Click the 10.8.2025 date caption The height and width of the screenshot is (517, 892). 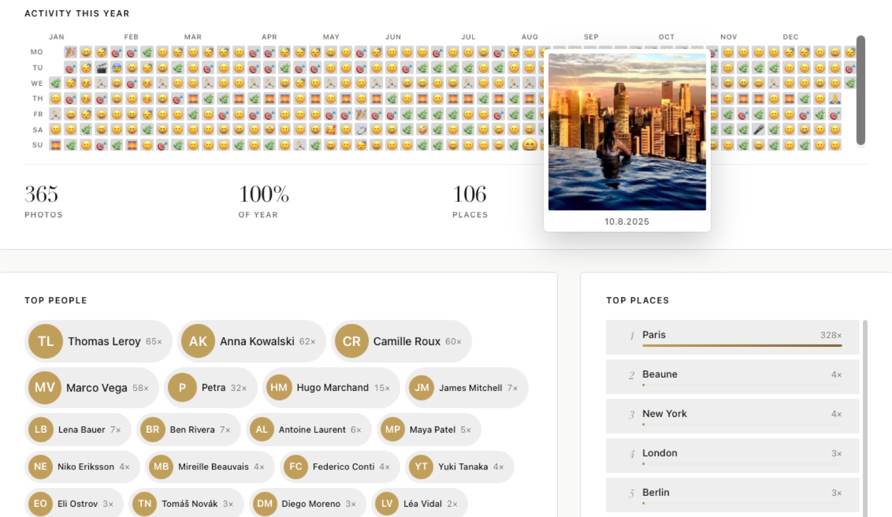coord(627,221)
